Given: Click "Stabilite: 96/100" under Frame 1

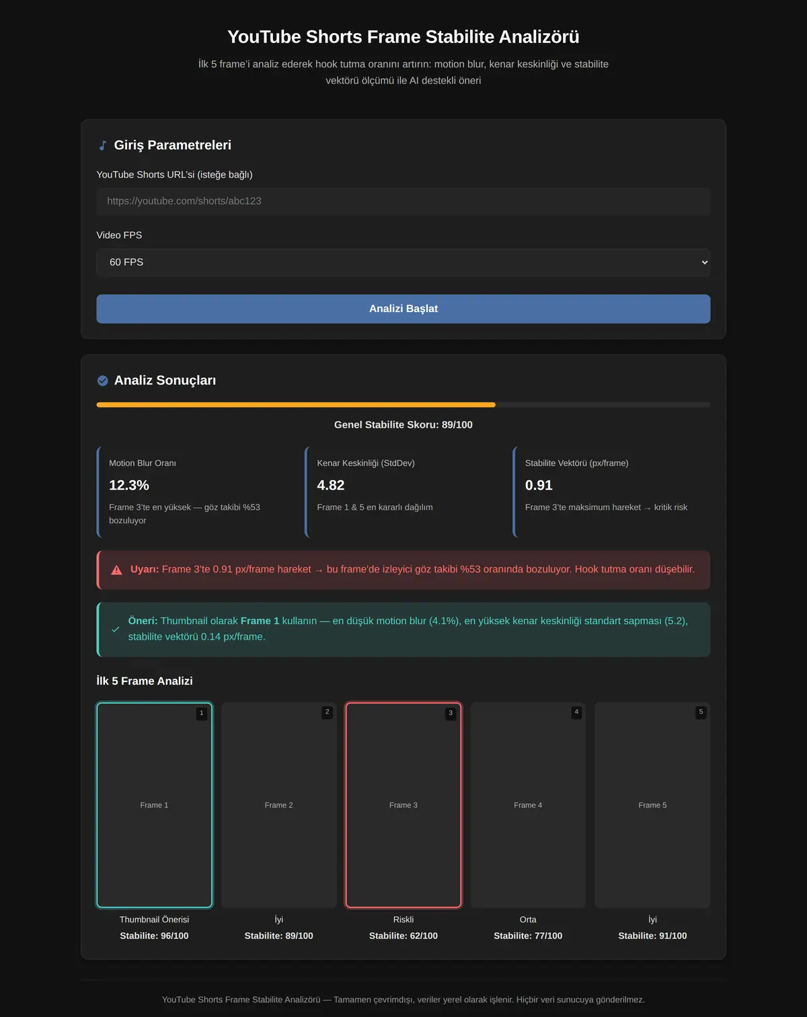Looking at the screenshot, I should (154, 936).
